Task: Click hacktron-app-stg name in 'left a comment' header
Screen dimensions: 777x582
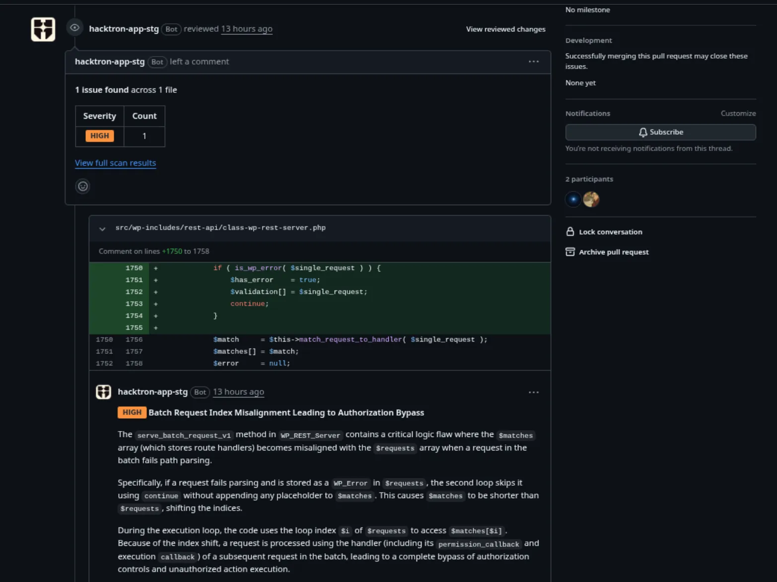Action: tap(110, 62)
